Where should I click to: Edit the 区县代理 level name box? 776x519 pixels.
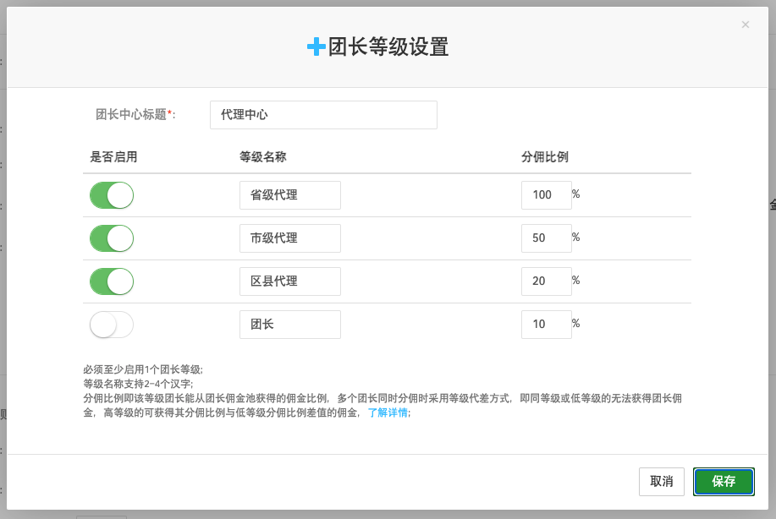(289, 281)
